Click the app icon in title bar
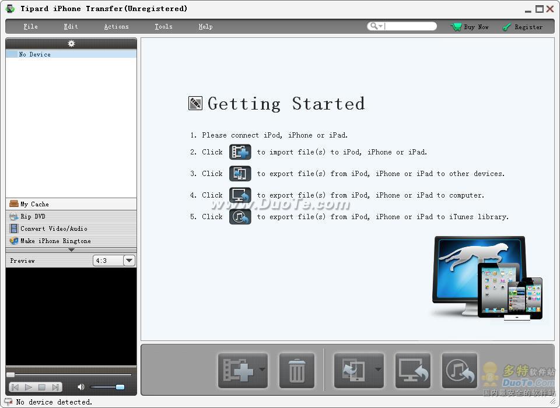Viewport: 560px width, 408px height. coord(10,9)
